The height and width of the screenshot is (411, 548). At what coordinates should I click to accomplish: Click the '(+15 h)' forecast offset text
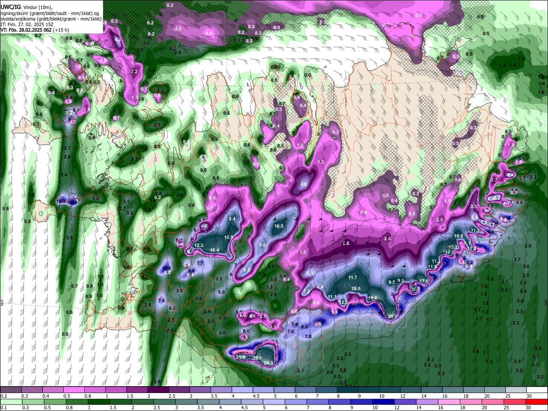click(x=60, y=30)
